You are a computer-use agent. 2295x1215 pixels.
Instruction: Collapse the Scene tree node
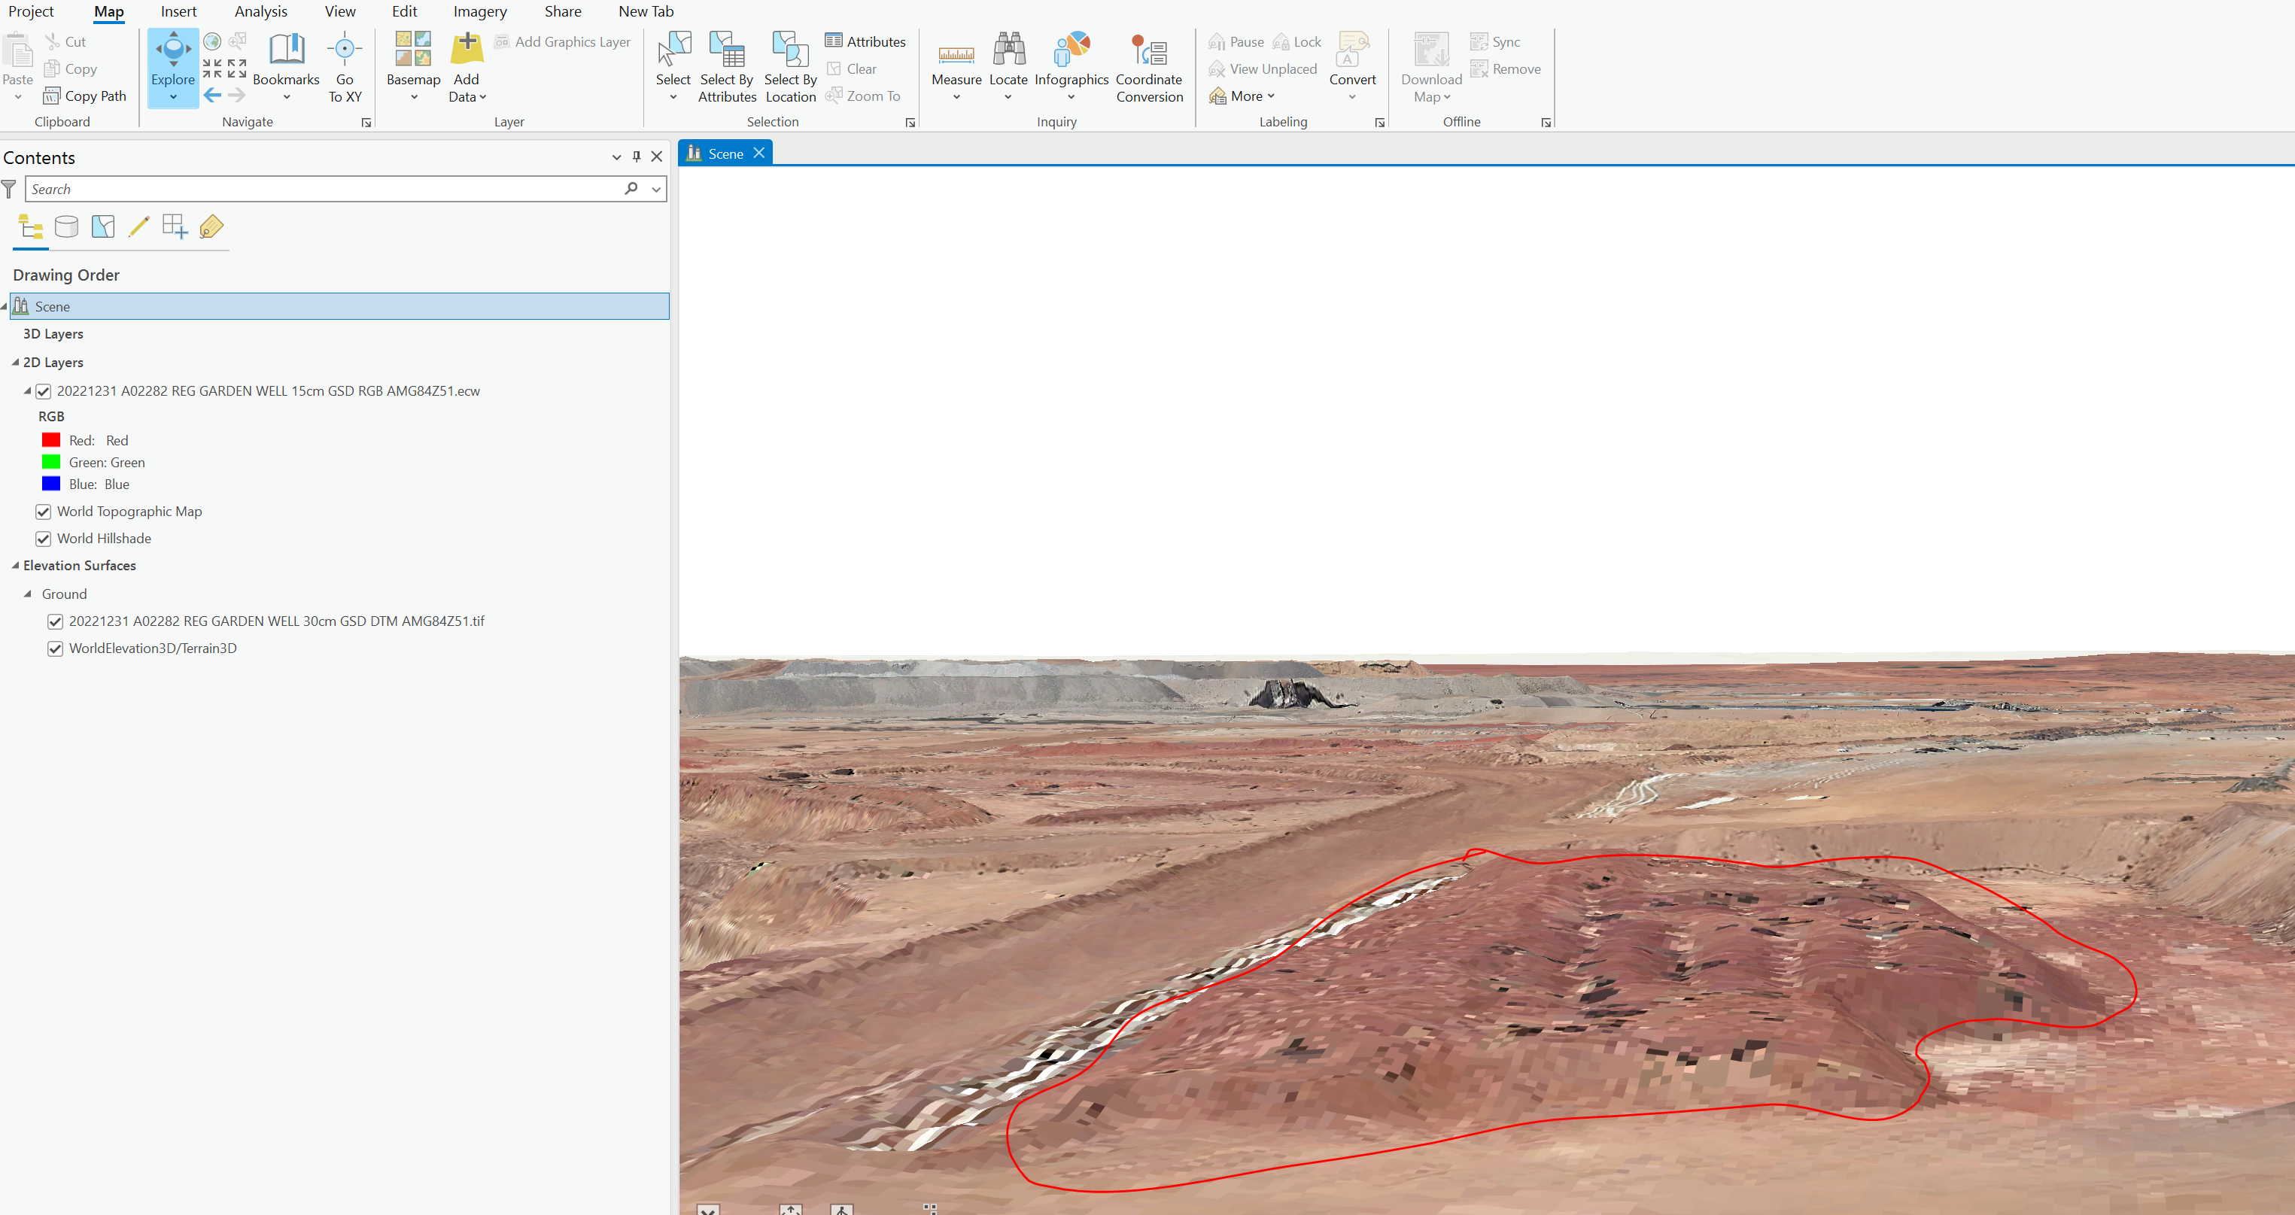tap(5, 306)
